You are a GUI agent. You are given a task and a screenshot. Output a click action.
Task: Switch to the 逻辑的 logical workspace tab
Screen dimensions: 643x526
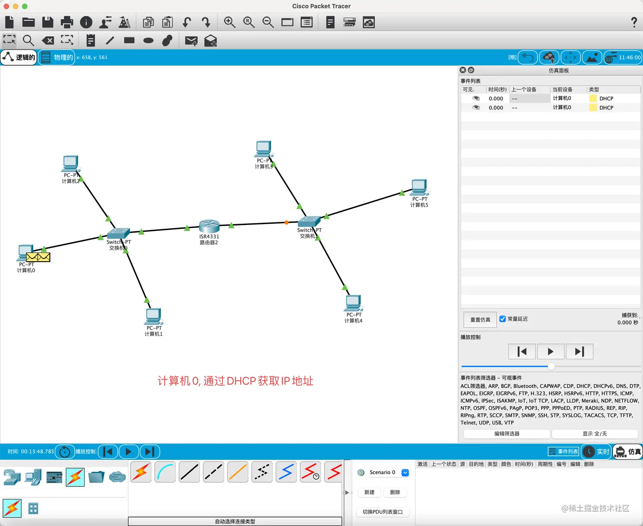pos(19,57)
